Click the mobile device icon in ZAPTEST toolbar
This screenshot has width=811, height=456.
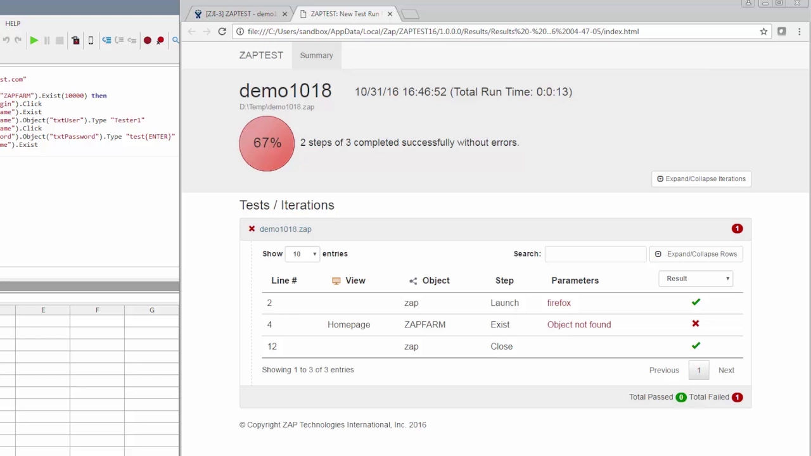click(x=91, y=41)
